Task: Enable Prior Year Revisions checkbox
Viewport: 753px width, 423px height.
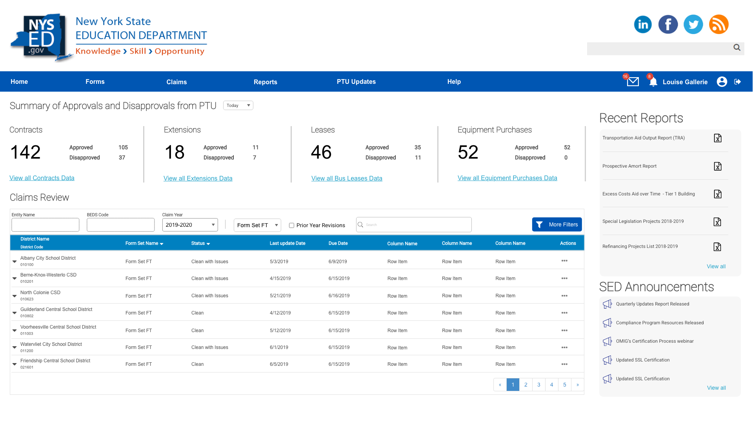Action: [x=291, y=226]
